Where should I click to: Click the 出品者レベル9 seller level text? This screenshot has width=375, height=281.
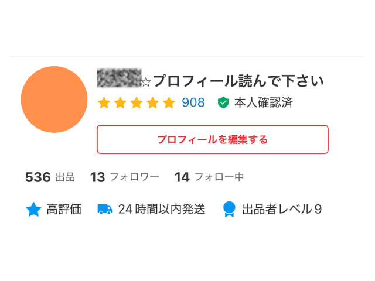[x=282, y=209]
